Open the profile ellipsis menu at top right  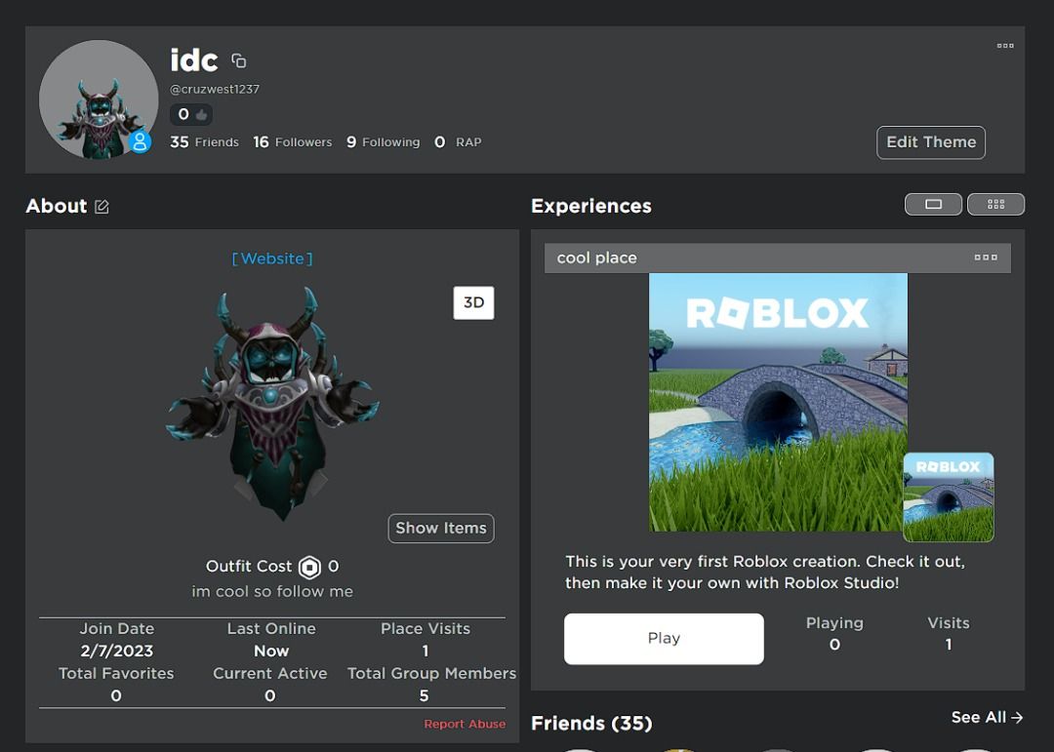[1005, 45]
